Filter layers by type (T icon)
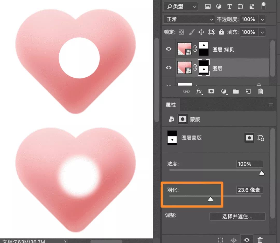 tap(229, 6)
